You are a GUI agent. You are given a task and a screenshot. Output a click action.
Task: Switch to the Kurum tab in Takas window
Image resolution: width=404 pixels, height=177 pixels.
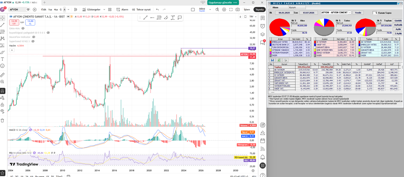292,8
